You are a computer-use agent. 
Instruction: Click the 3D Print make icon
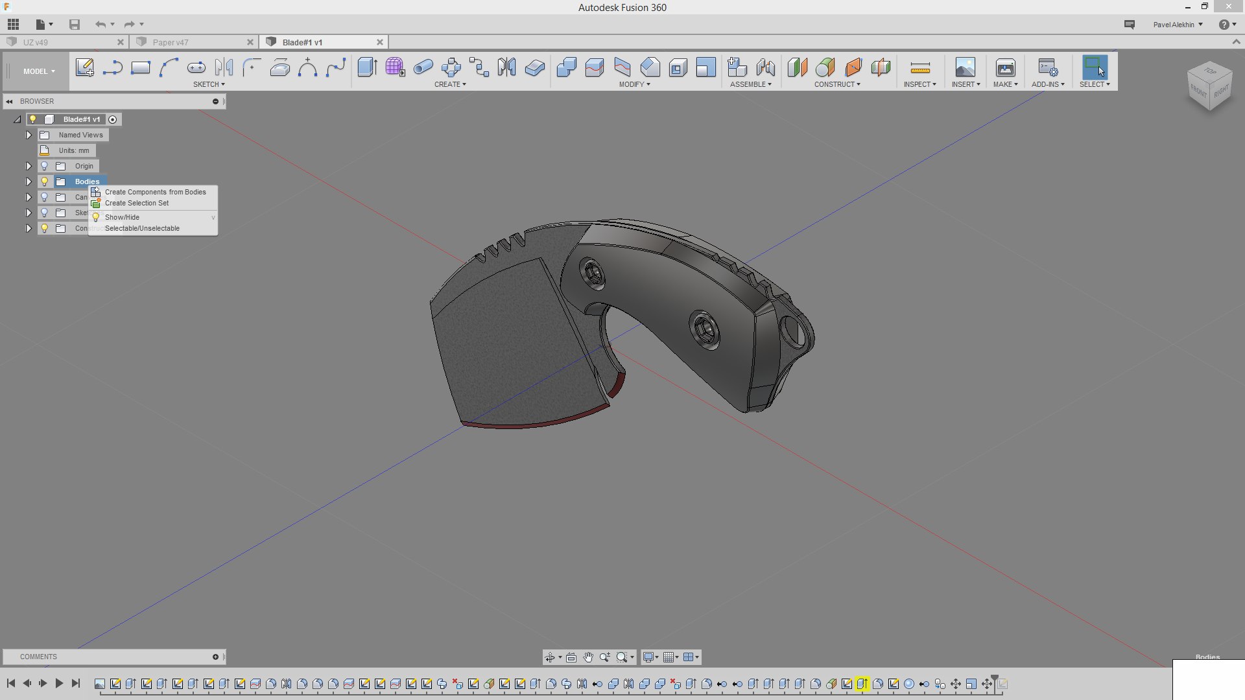coord(1005,67)
